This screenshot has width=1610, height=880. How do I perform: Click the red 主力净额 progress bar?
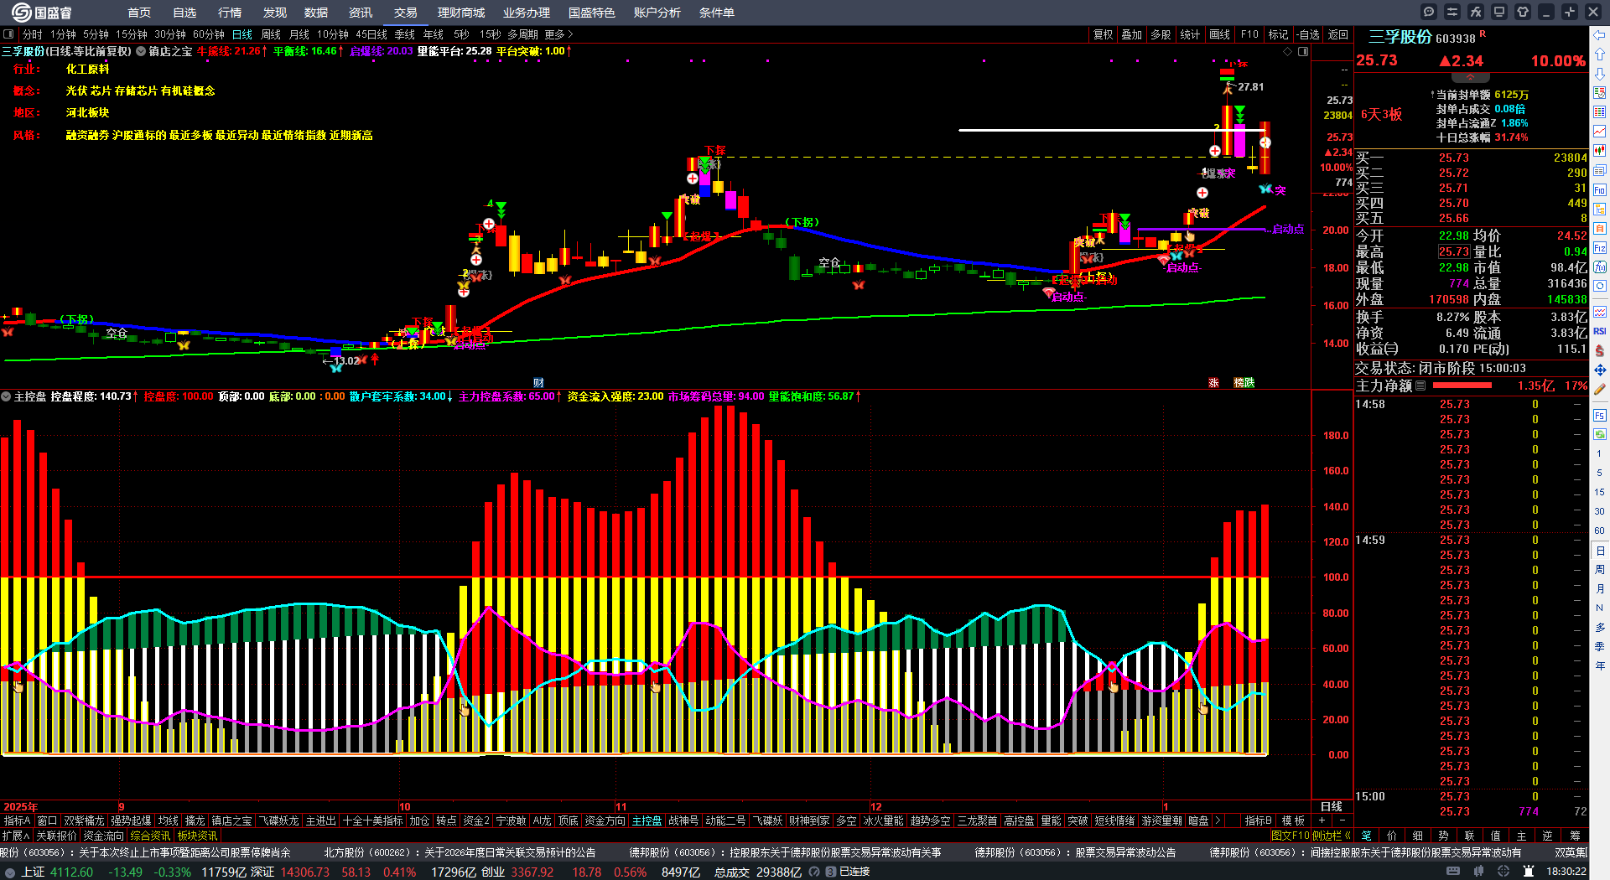(x=1462, y=386)
